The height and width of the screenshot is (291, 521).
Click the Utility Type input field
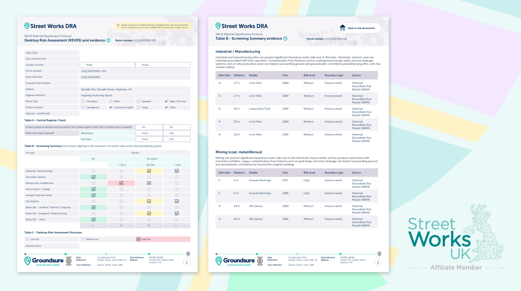coord(135,53)
